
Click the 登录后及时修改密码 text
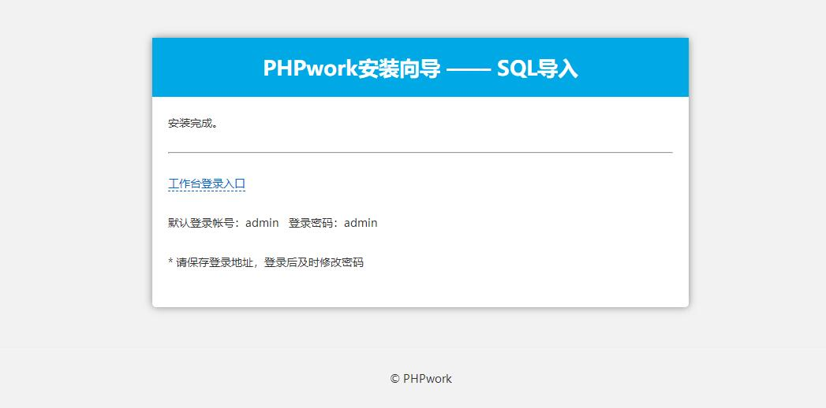[314, 262]
